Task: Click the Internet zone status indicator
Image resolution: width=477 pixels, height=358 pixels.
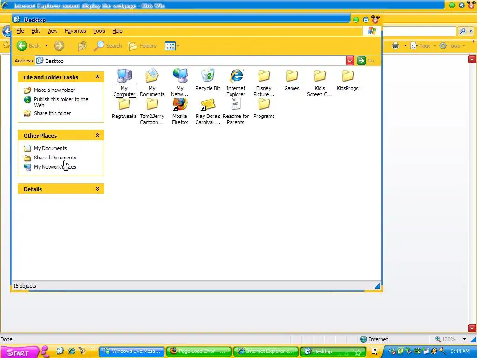Action: [x=374, y=339]
